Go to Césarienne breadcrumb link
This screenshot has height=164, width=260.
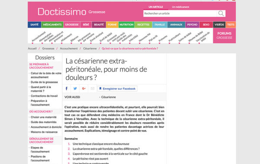point(90,49)
